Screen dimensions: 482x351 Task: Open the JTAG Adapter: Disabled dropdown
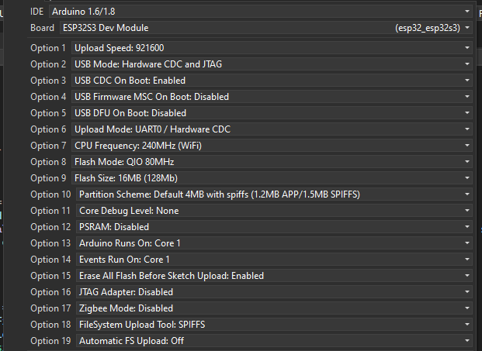pyautogui.click(x=274, y=292)
